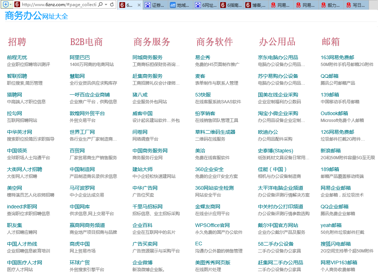
Task: Open the Outlook邮箱 link
Action: click(334, 113)
